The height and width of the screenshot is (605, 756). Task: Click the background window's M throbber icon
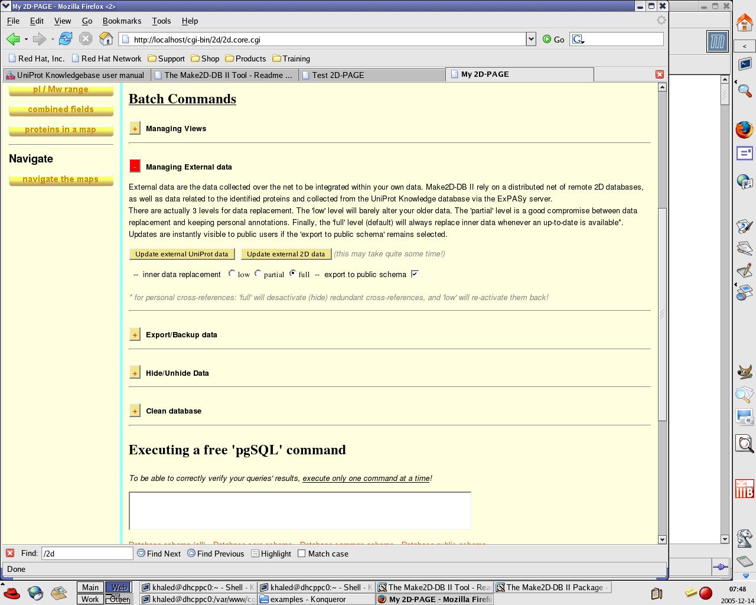(x=718, y=41)
